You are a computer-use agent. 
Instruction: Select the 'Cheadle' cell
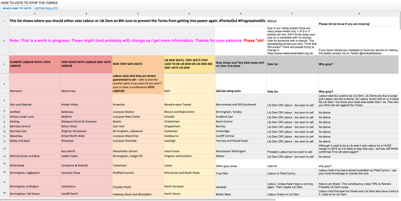tap(189, 117)
